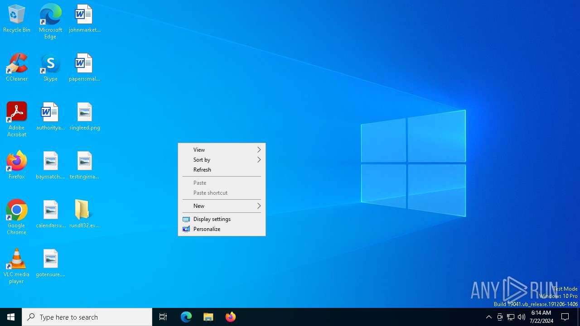Image resolution: width=580 pixels, height=326 pixels.
Task: Expand the Sort by submenu
Action: click(222, 160)
